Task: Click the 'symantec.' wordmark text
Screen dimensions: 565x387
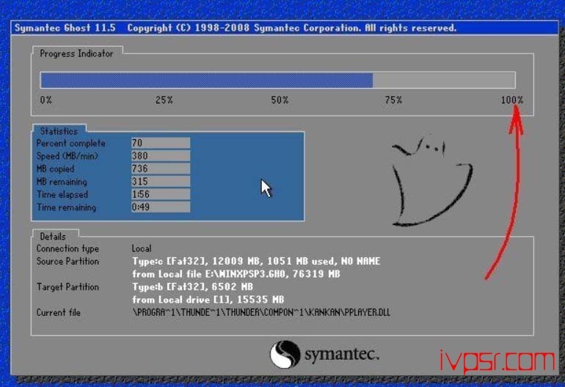Action: point(342,355)
